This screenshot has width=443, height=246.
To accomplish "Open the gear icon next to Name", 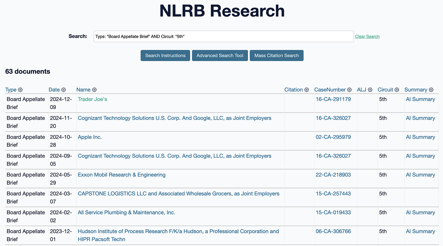I will pos(94,90).
